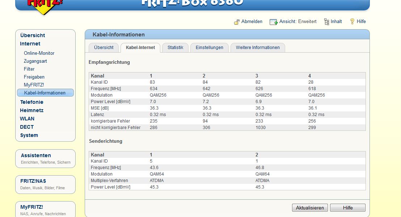Click frequency value 642
Viewport: 401px width, 217px height.
(x=206, y=89)
